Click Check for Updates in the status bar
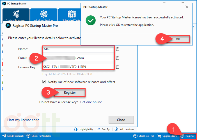 39,136
